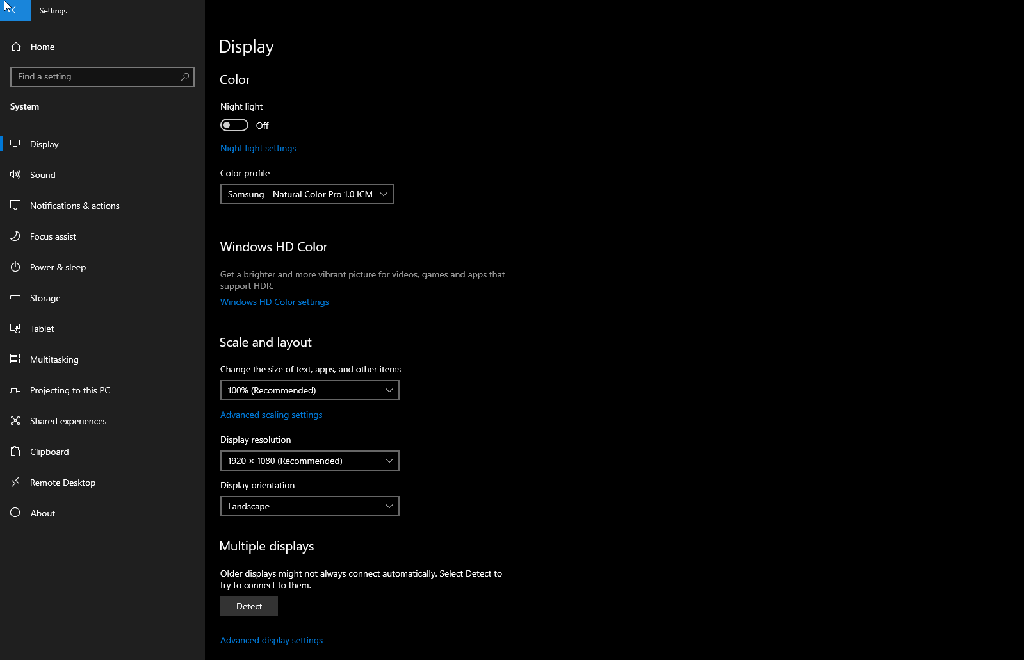The width and height of the screenshot is (1024, 660).
Task: Click the Storage drive icon
Action: point(15,298)
